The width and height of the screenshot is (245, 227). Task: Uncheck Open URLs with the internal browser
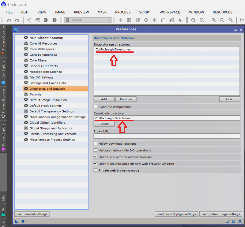tap(95, 157)
